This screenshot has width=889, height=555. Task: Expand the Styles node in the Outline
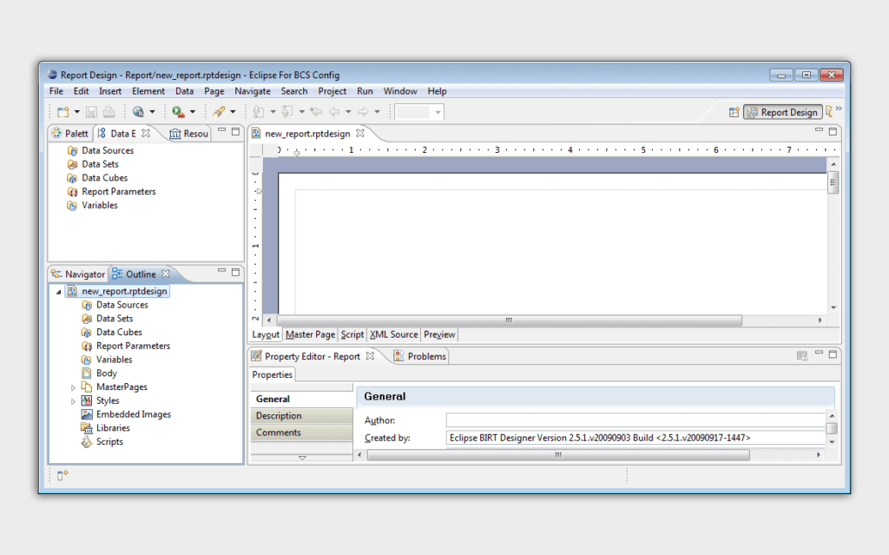pos(73,400)
